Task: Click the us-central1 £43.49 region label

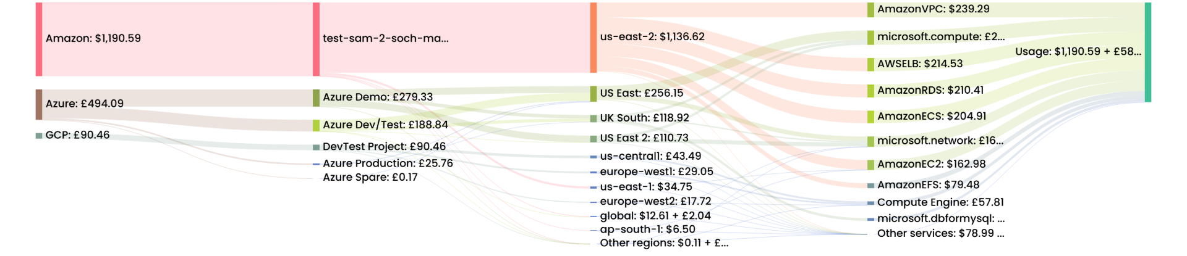Action: 650,157
